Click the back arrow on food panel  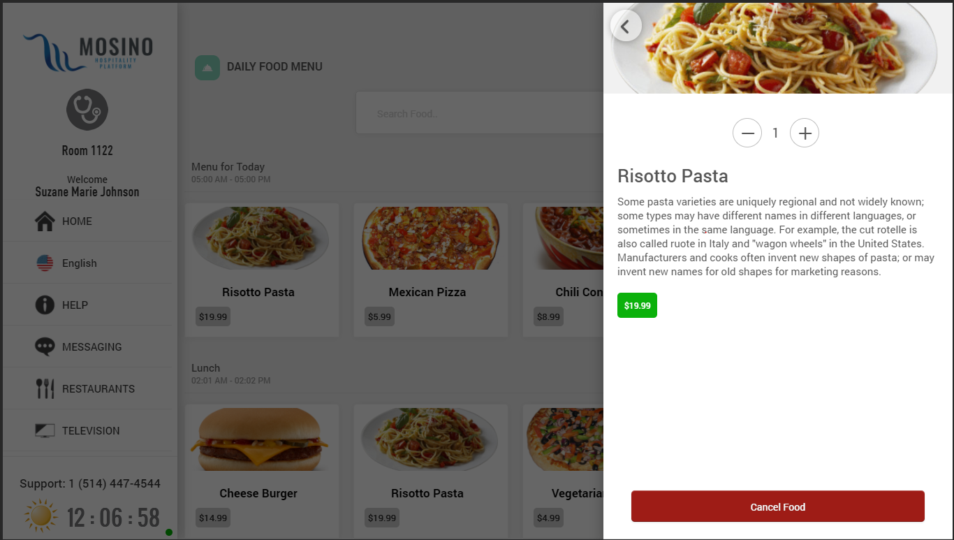(626, 27)
